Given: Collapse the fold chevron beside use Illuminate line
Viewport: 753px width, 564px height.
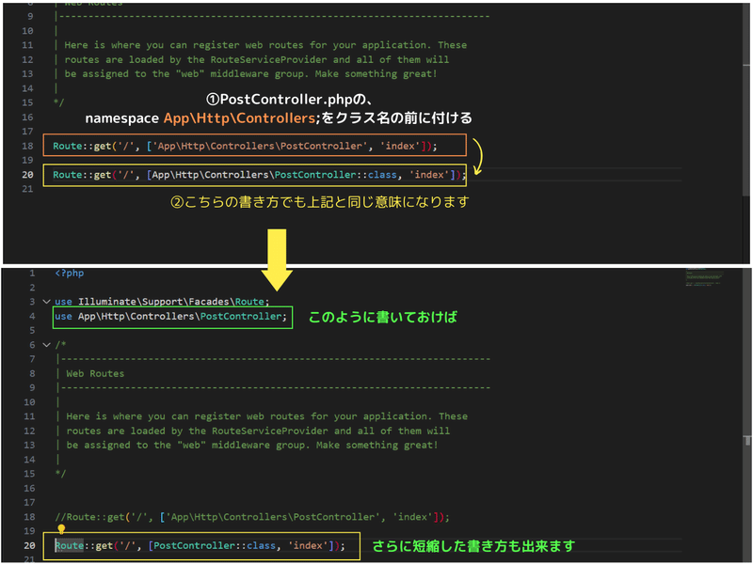Looking at the screenshot, I should (46, 302).
